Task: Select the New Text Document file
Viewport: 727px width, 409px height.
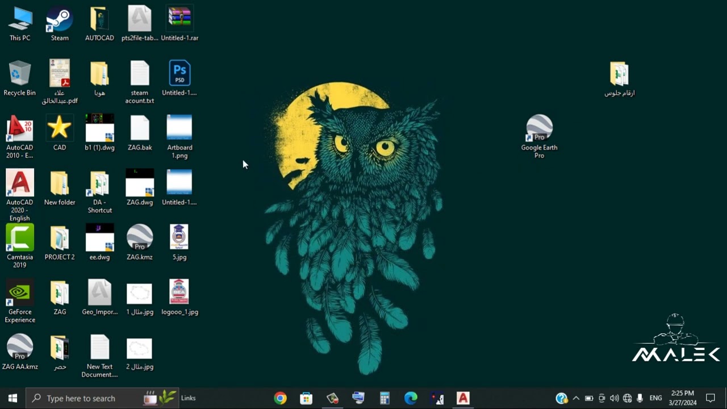Action: pyautogui.click(x=99, y=356)
